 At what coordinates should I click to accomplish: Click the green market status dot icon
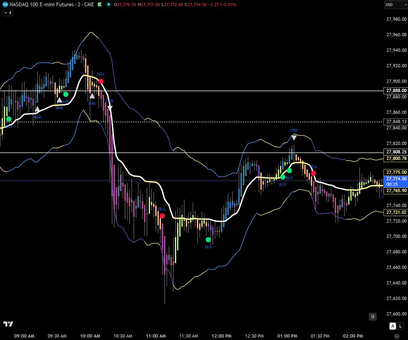coord(108,5)
